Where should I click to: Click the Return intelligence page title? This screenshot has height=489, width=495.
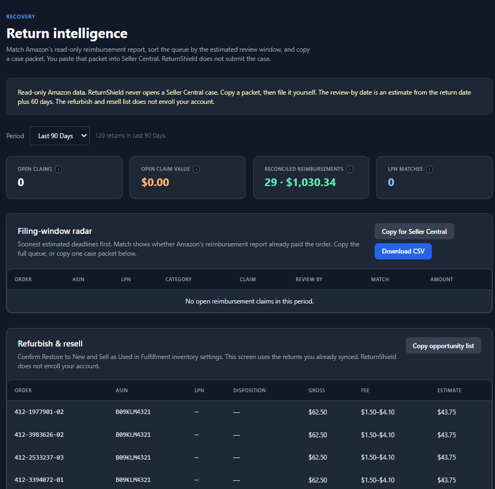click(67, 33)
